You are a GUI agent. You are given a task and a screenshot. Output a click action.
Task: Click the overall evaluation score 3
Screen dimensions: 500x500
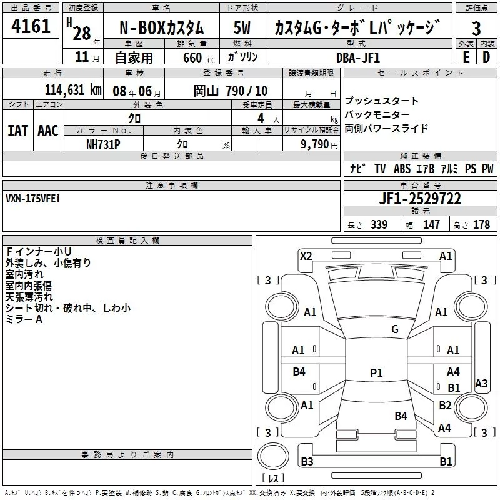click(x=476, y=28)
